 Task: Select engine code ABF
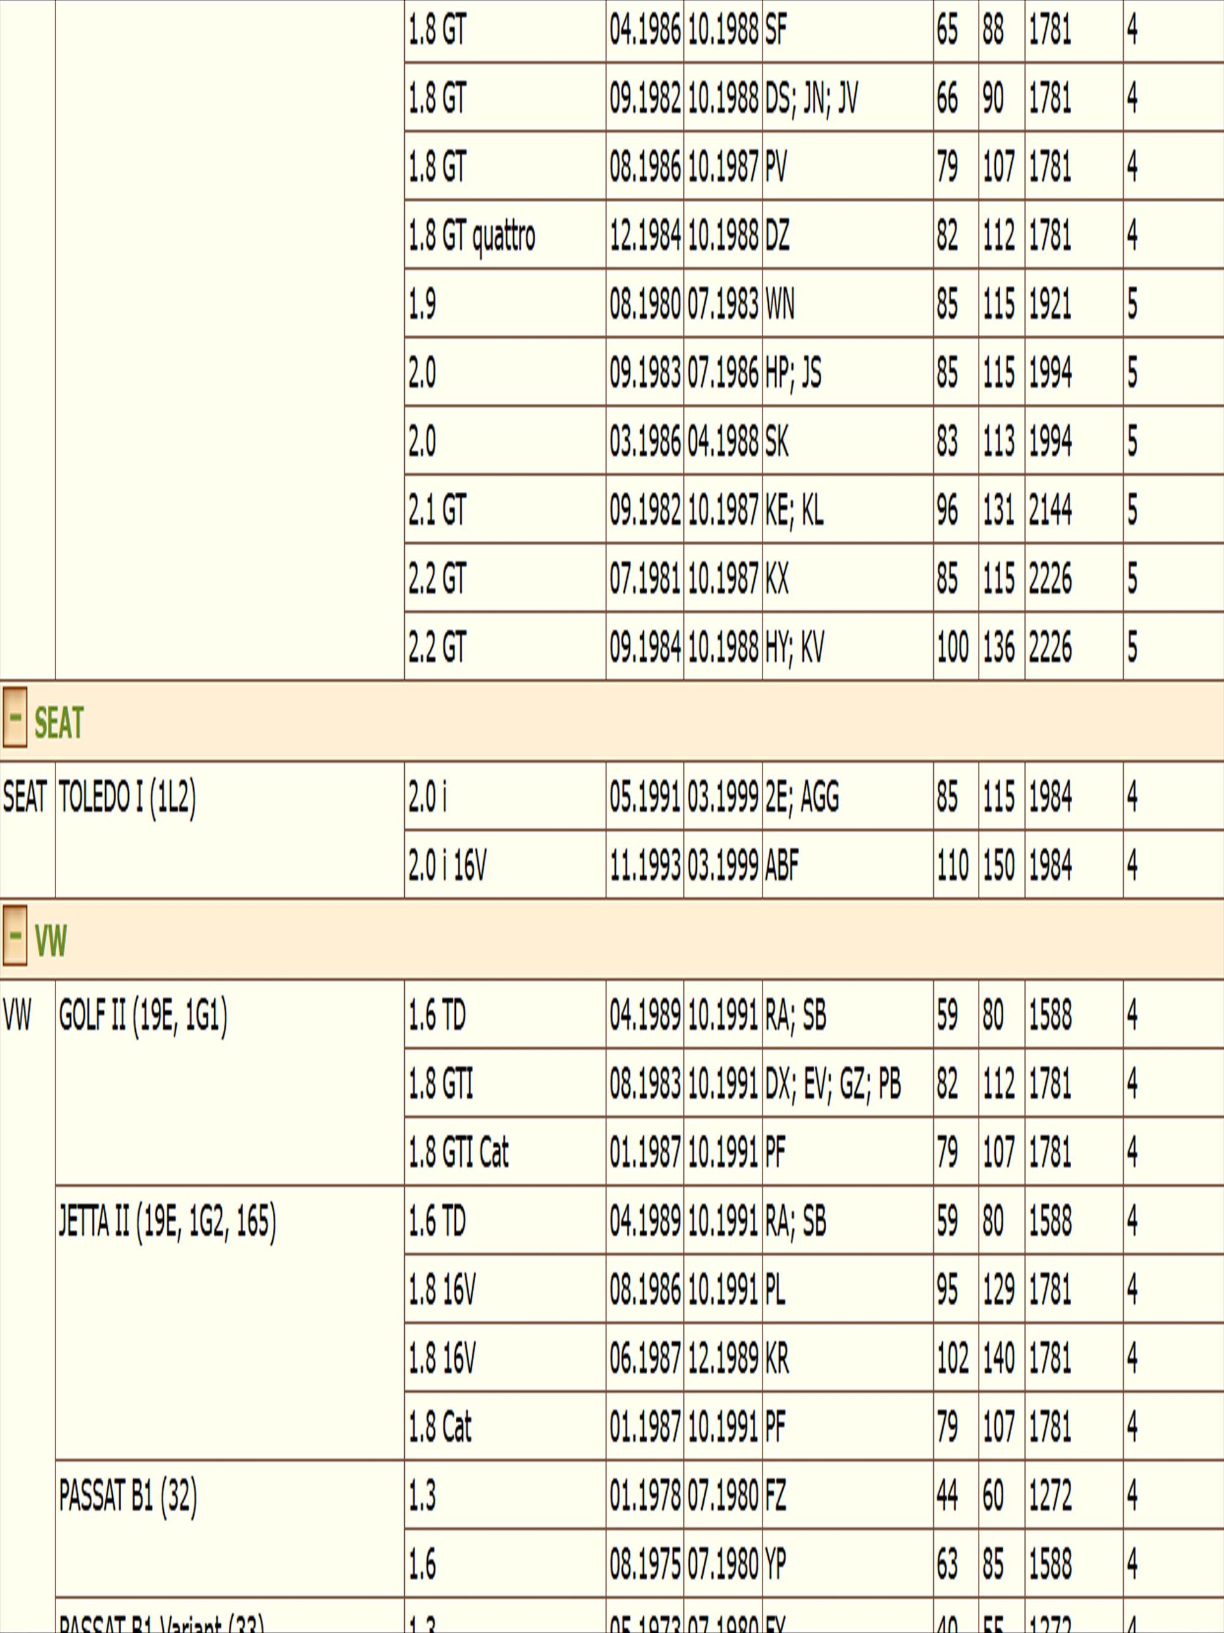pos(848,864)
